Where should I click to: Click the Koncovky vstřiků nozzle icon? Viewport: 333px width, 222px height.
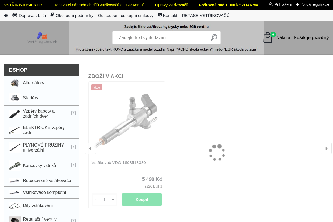14,165
